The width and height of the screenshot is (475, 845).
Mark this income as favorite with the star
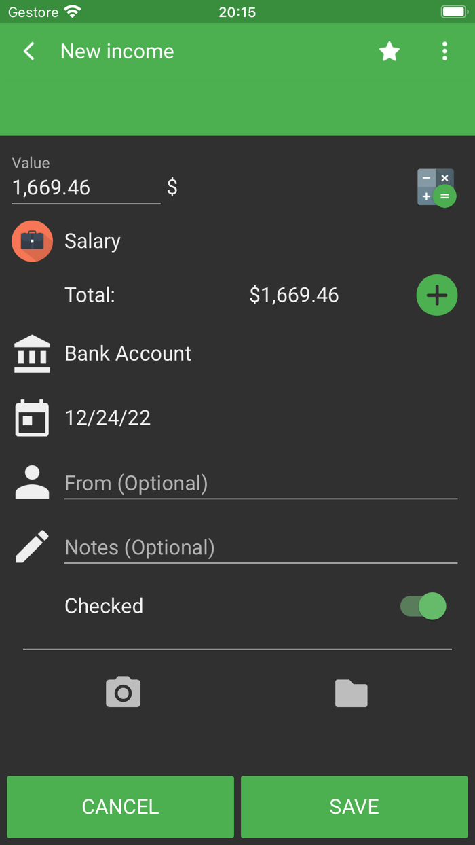tap(389, 51)
